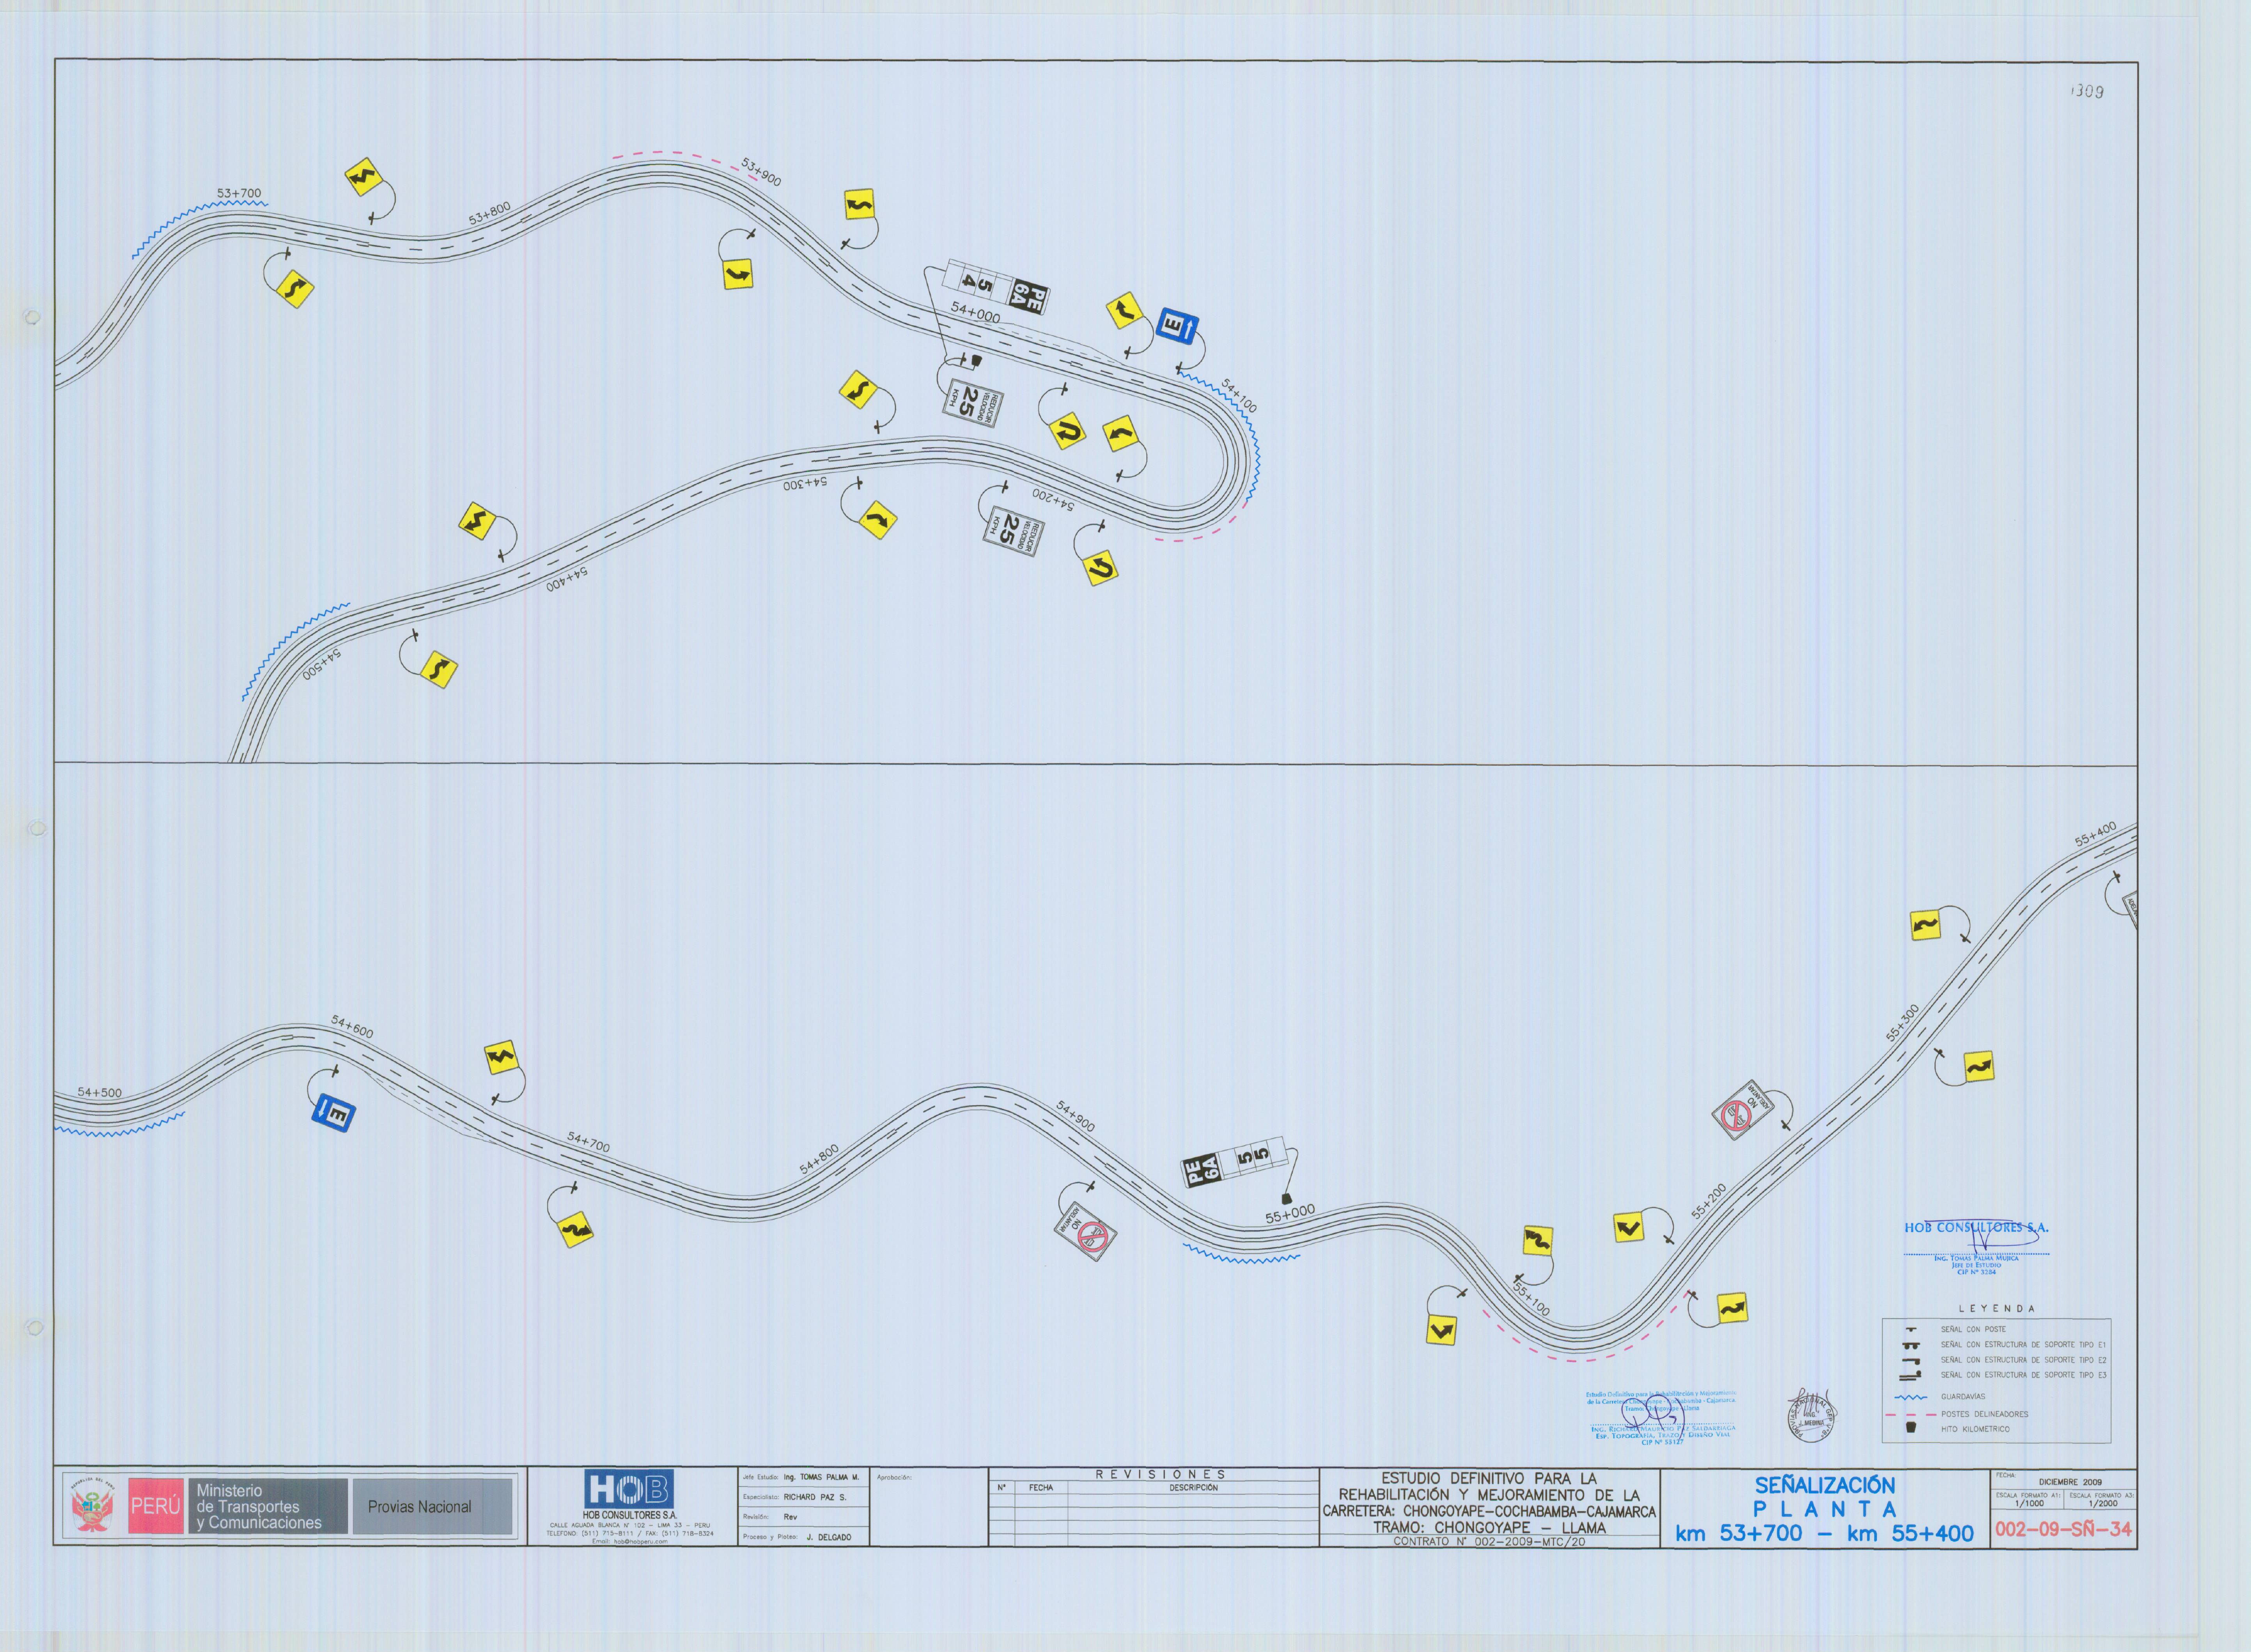Click station label 53+900
2251x1652 pixels.
click(761, 172)
